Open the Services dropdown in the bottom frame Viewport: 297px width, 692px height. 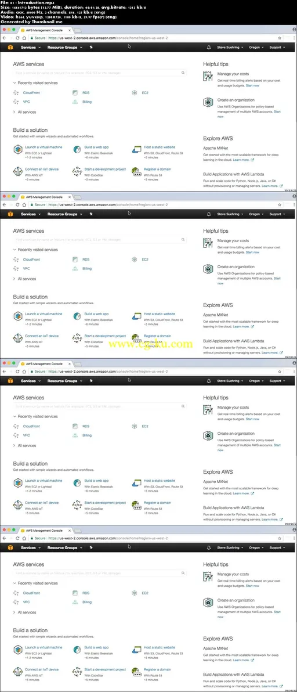[30, 547]
